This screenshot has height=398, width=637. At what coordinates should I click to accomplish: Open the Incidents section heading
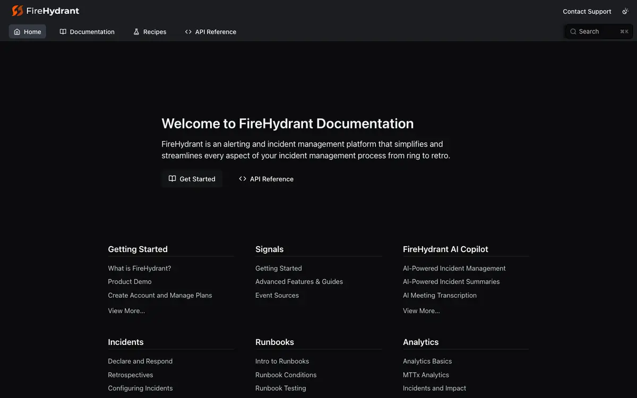(126, 342)
